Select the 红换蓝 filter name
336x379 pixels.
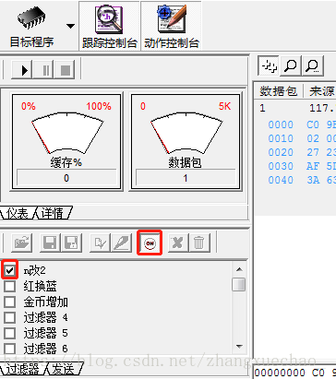[x=40, y=286]
